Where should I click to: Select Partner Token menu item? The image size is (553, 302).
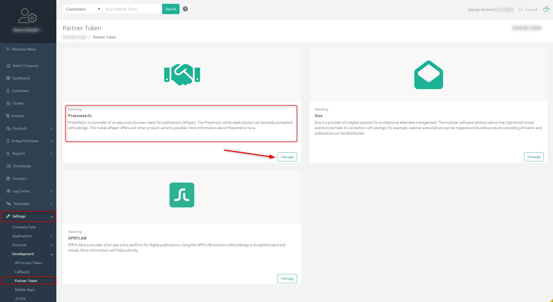click(26, 281)
